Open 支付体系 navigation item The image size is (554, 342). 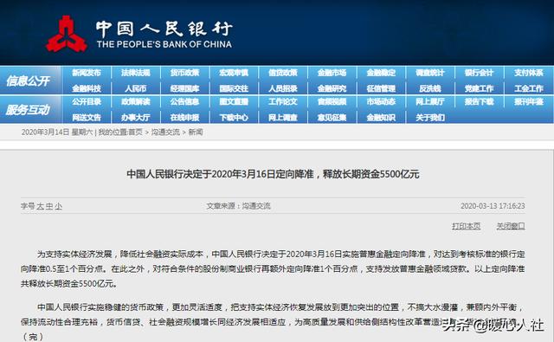[529, 73]
